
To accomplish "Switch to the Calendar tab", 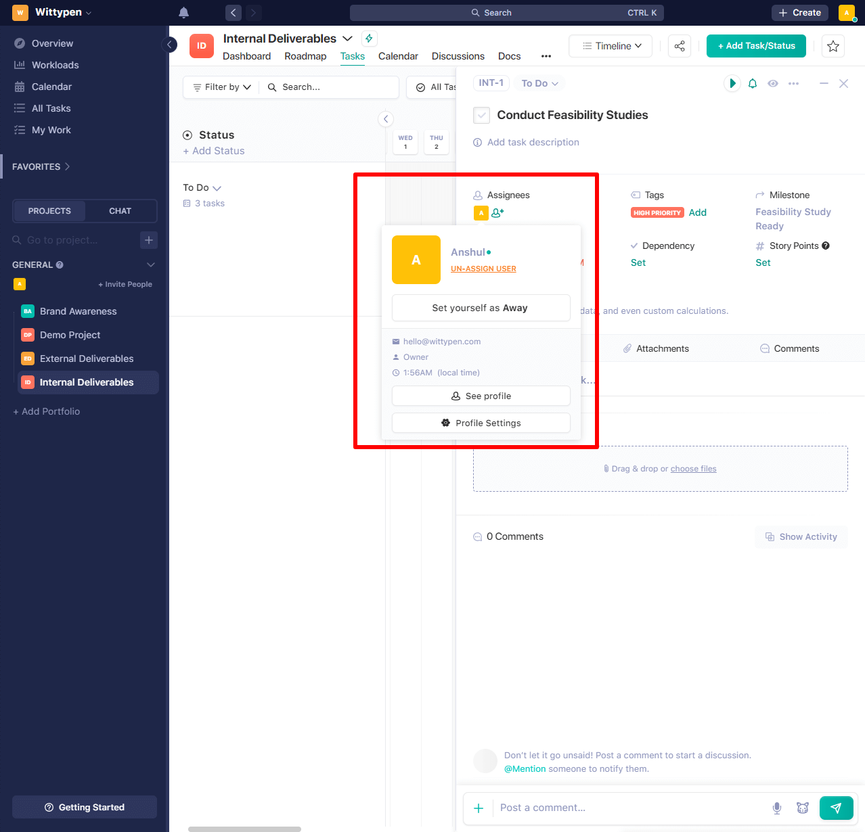I will (398, 56).
